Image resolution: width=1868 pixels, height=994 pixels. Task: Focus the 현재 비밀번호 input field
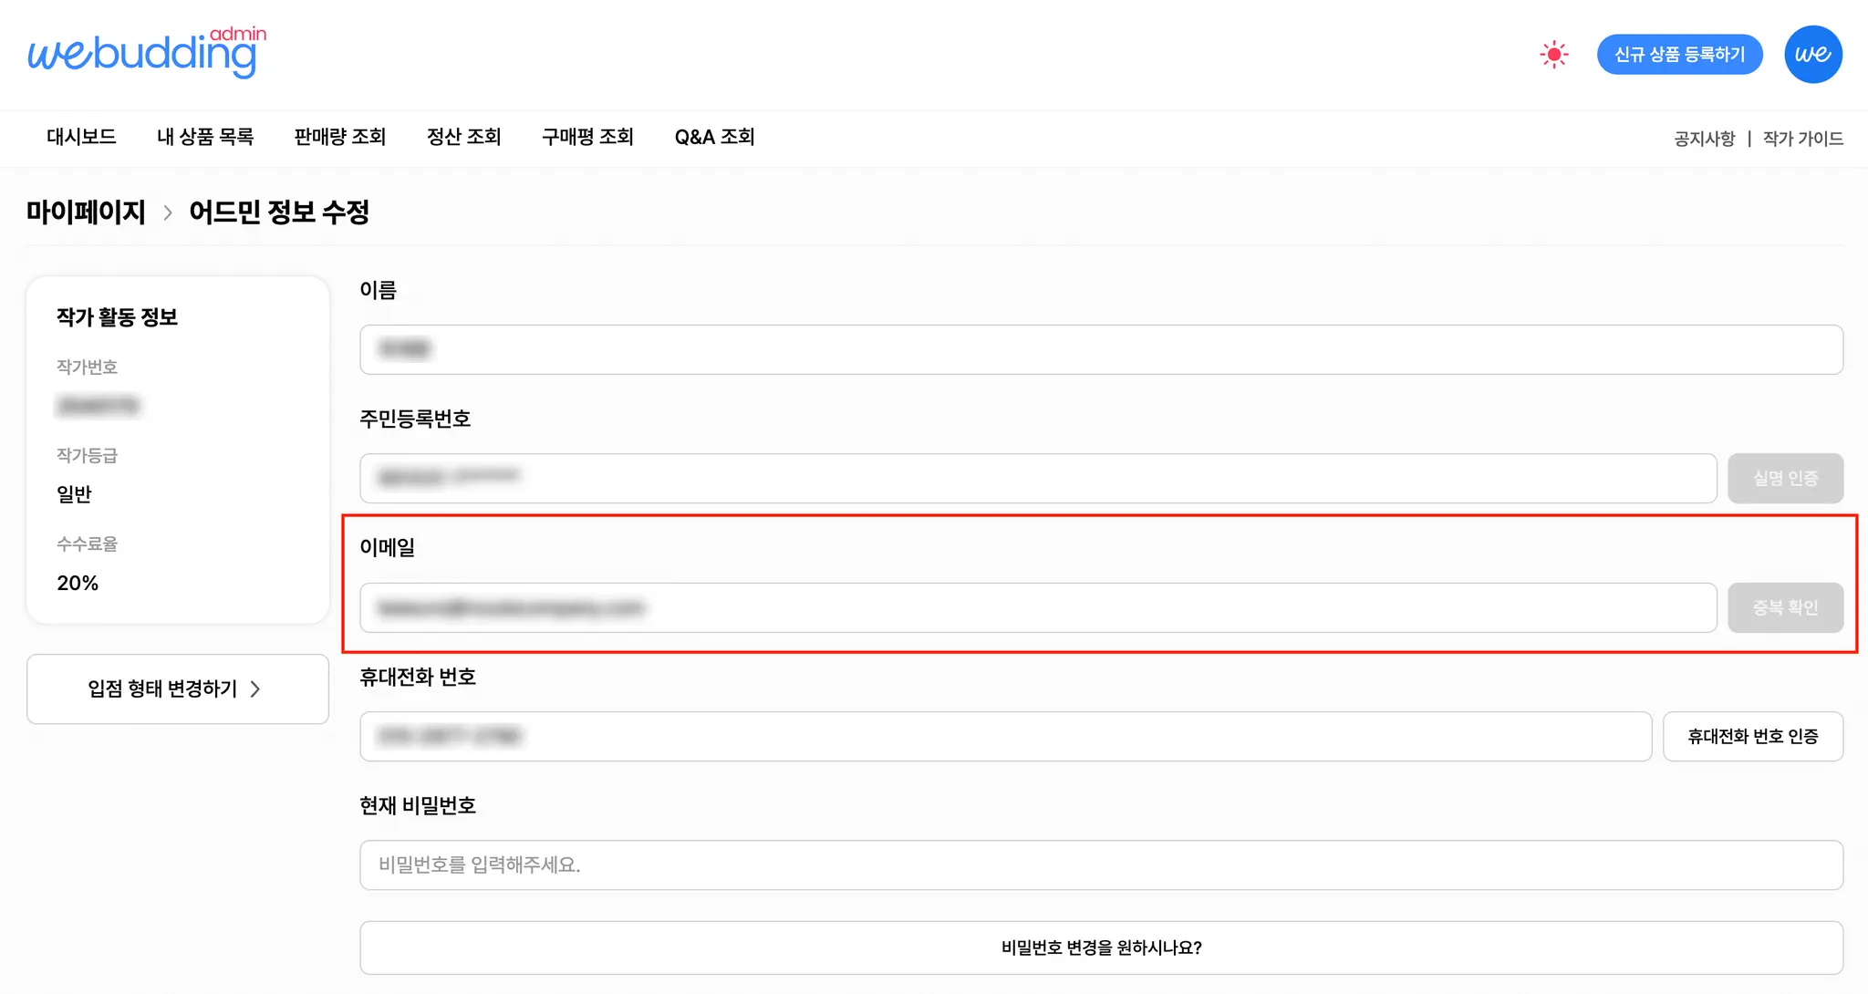[x=1101, y=865]
